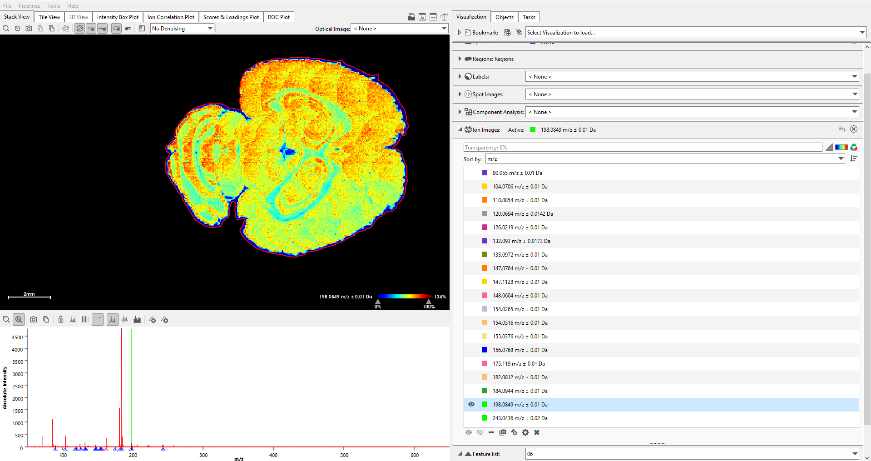Switch to the Ion Correlation Plot tab
This screenshot has width=871, height=461.
(x=171, y=17)
